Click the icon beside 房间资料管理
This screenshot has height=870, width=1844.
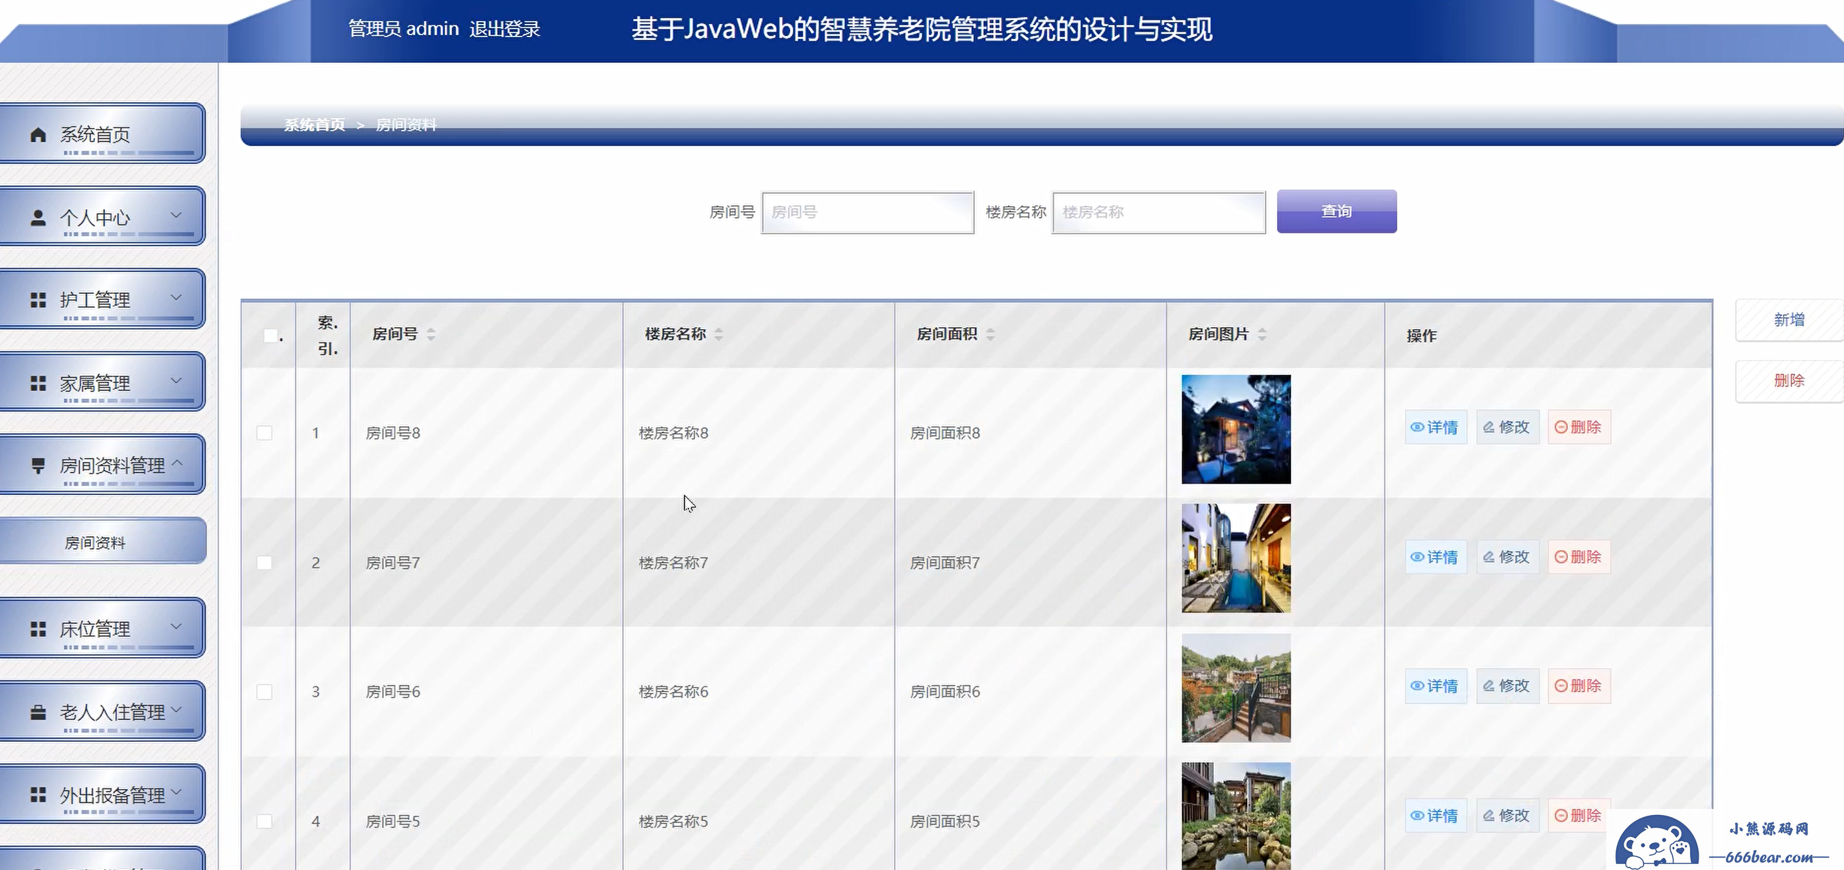38,466
